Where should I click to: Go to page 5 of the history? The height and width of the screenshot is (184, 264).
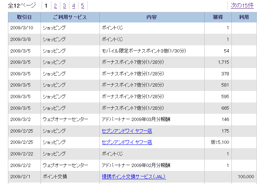click(82, 6)
